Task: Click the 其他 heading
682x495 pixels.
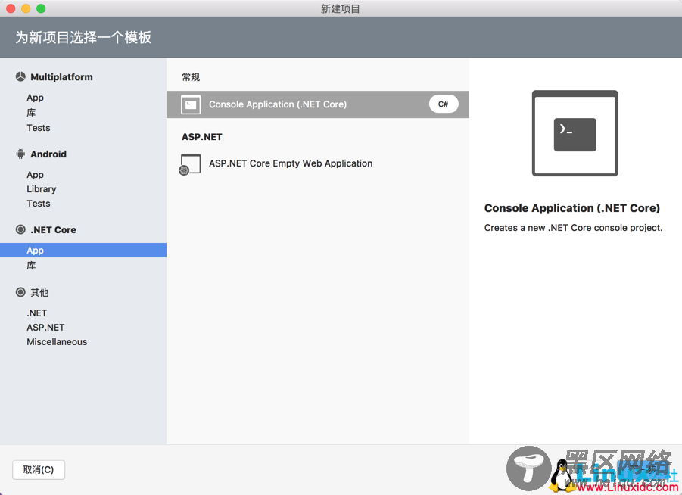Action: [x=39, y=292]
